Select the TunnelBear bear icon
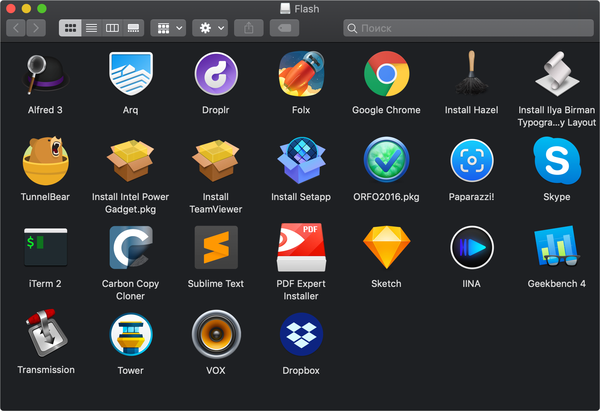Viewport: 600px width, 411px height. [x=46, y=161]
